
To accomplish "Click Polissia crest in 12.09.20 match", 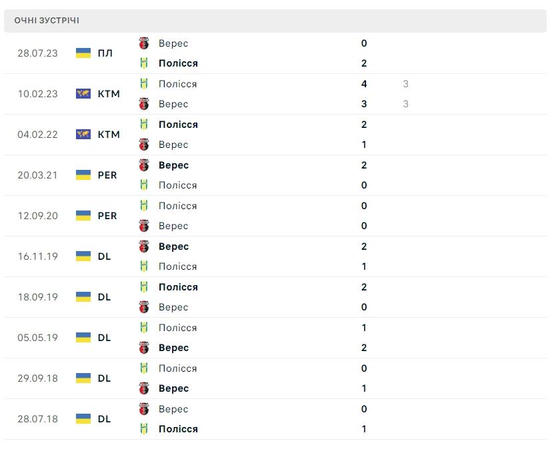I will (x=144, y=206).
